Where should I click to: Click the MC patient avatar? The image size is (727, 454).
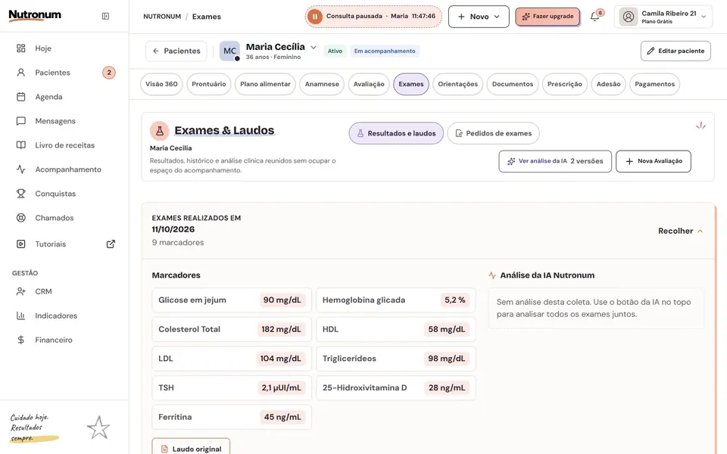[229, 51]
